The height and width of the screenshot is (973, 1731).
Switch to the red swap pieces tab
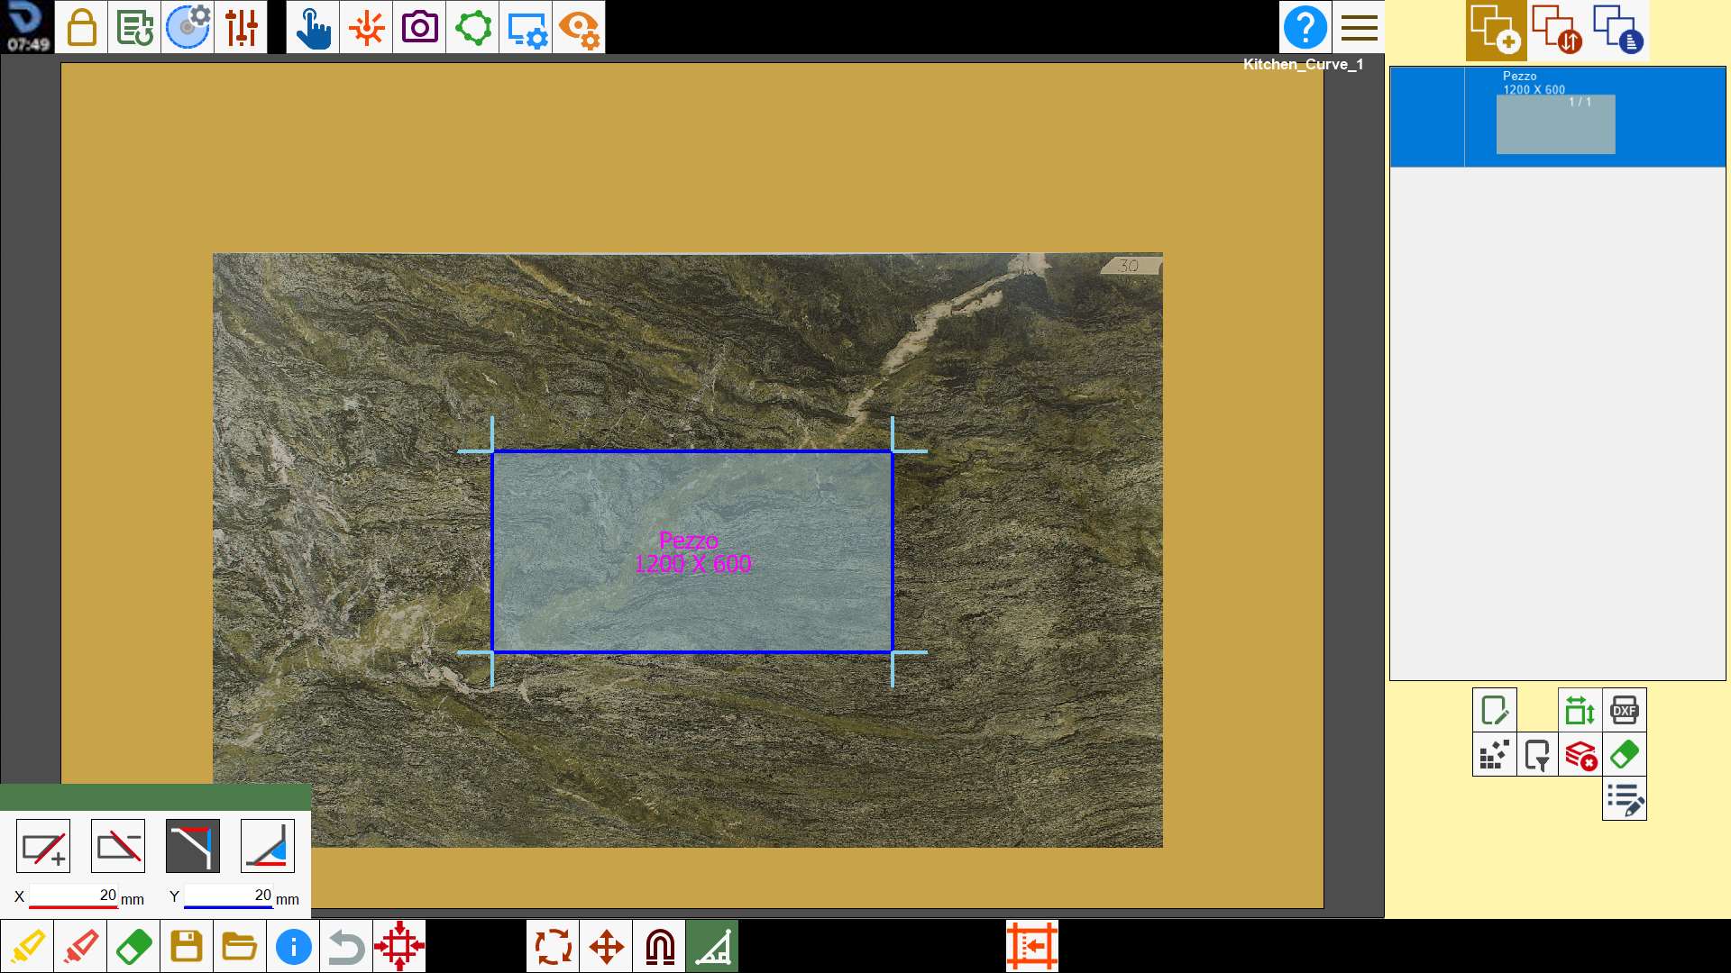tap(1557, 30)
